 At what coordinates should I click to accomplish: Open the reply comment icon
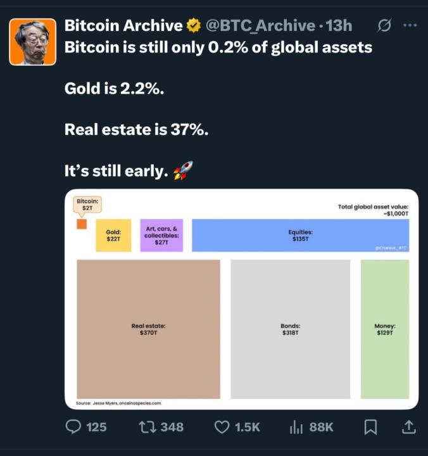[73, 427]
